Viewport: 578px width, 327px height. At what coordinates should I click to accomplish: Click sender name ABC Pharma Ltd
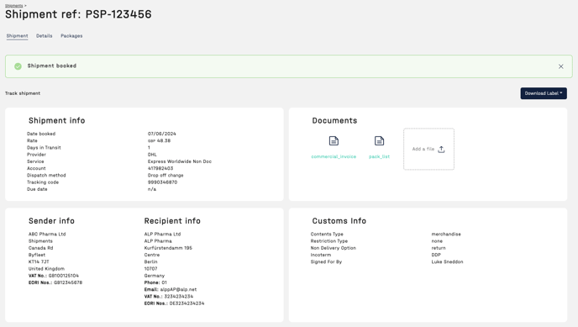[47, 234]
